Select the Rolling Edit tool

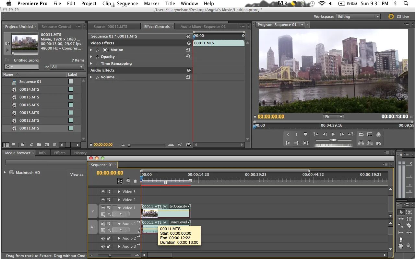pos(409,219)
